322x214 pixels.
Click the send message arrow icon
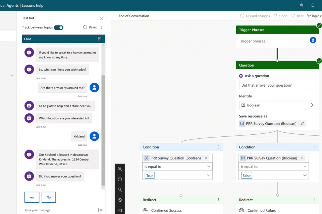(x=100, y=210)
